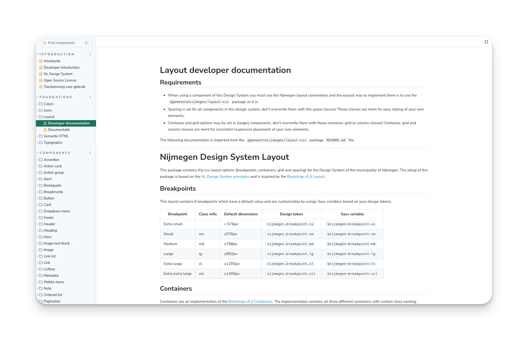
Task: Click the $nijmegen-breakpoint-xl Sass variable
Action: click(351, 264)
